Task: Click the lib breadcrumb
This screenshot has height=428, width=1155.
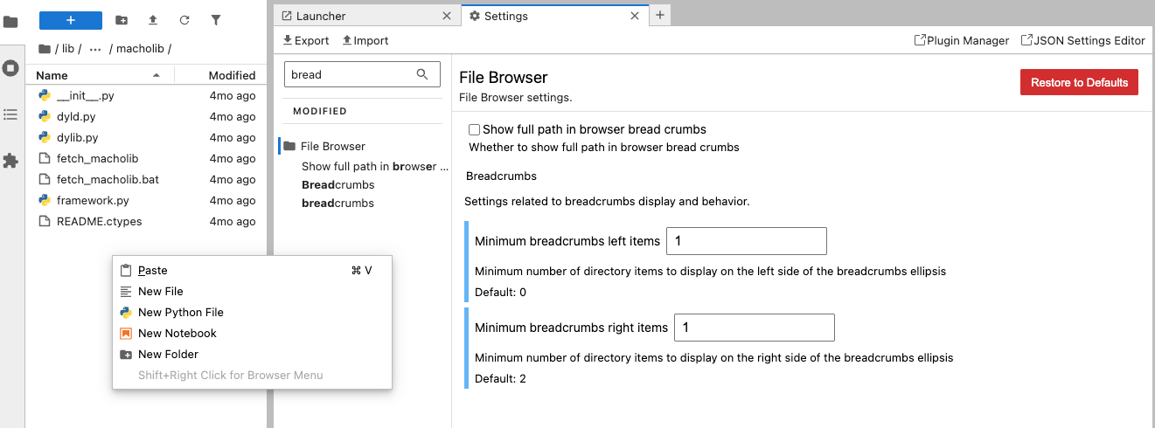Action: point(68,49)
